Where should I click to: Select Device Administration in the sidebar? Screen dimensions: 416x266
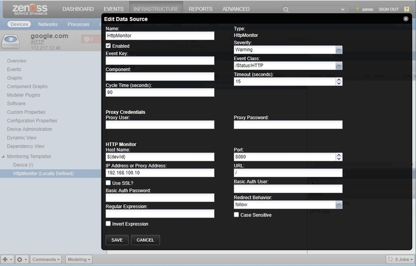[30, 129]
